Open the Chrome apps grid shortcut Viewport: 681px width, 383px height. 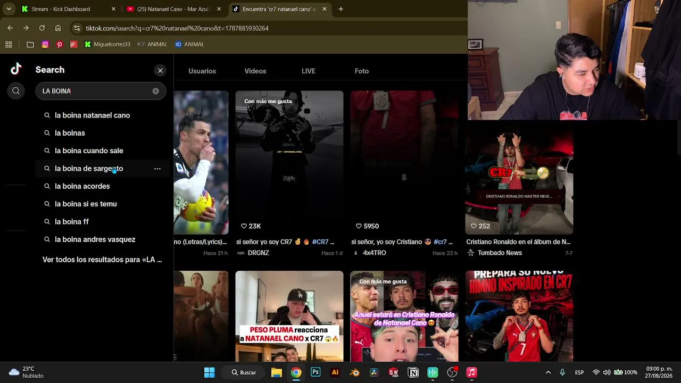9,45
